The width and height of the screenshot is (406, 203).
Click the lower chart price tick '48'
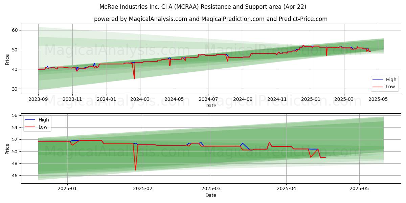(15, 163)
